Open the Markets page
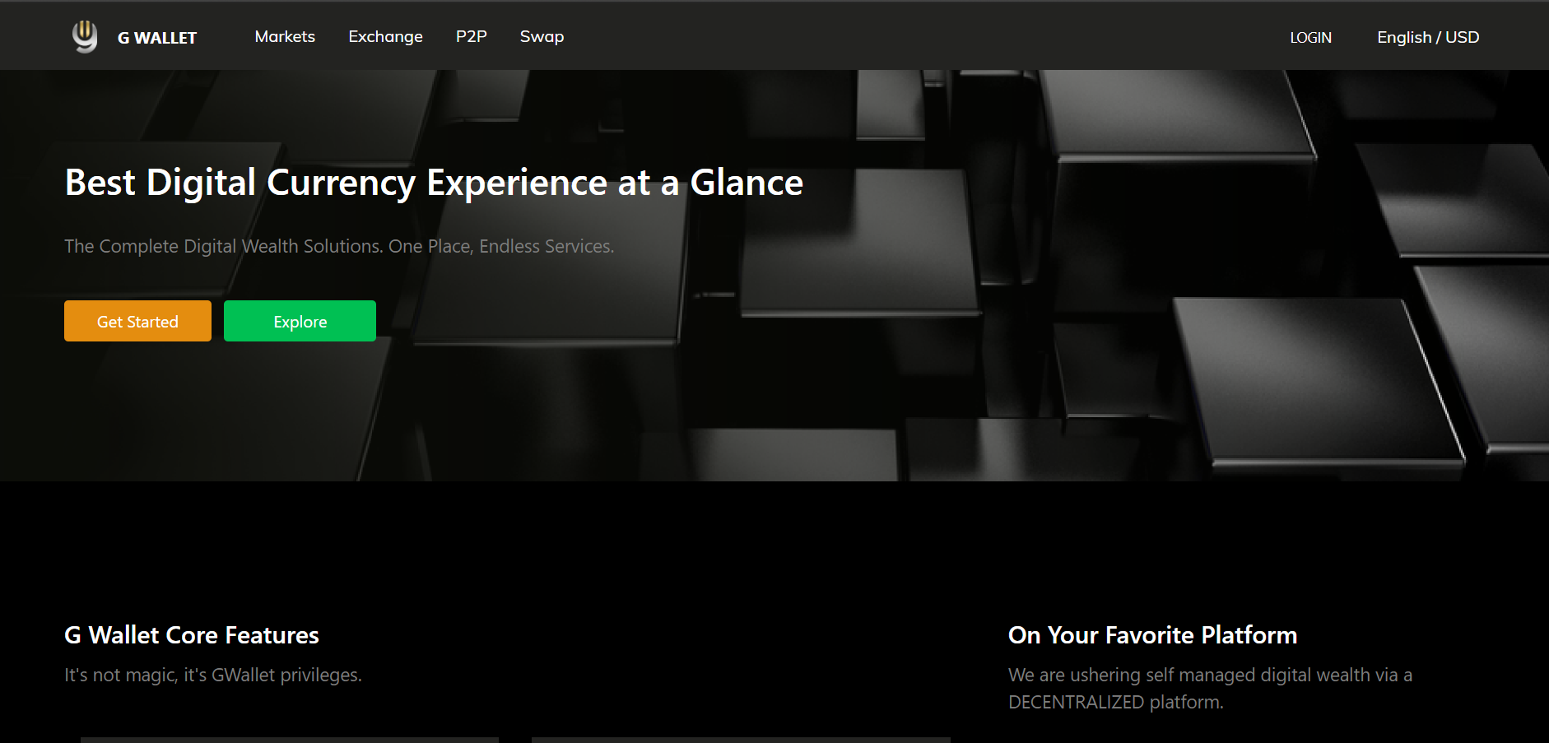 [x=285, y=36]
